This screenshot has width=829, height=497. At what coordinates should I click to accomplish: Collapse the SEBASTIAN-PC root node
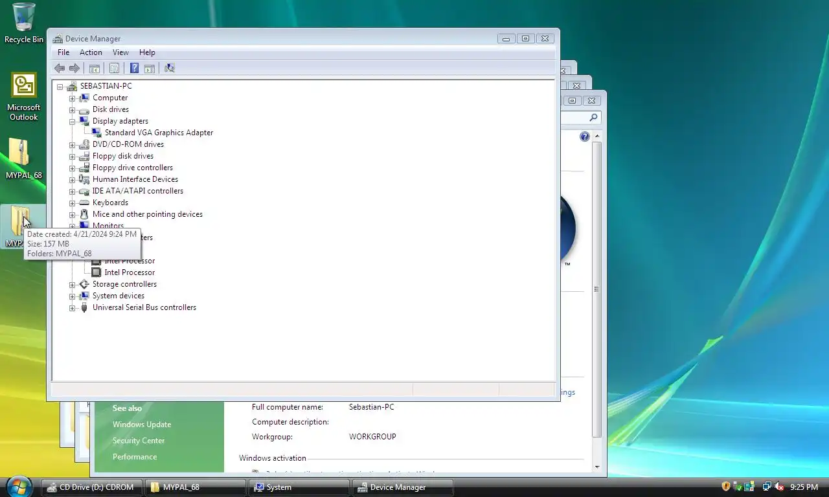(x=60, y=86)
